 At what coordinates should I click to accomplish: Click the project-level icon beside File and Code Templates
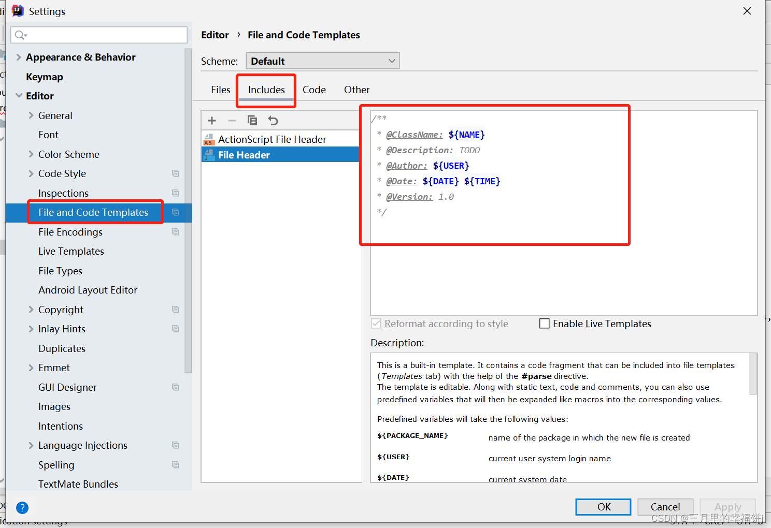176,212
